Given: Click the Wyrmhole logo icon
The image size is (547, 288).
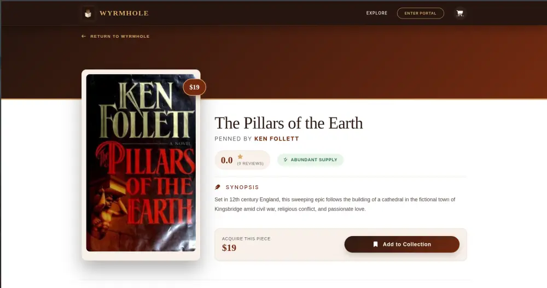Looking at the screenshot, I should [88, 13].
